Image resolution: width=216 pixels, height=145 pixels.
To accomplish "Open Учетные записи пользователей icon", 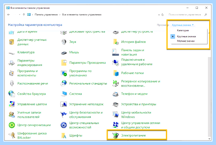I will tap(11, 115).
